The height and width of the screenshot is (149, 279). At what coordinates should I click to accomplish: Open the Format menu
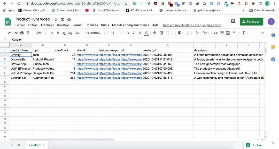point(78,25)
